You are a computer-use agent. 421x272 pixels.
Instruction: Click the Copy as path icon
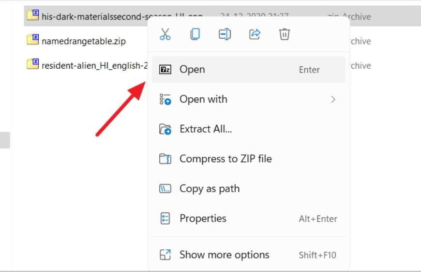pos(165,189)
